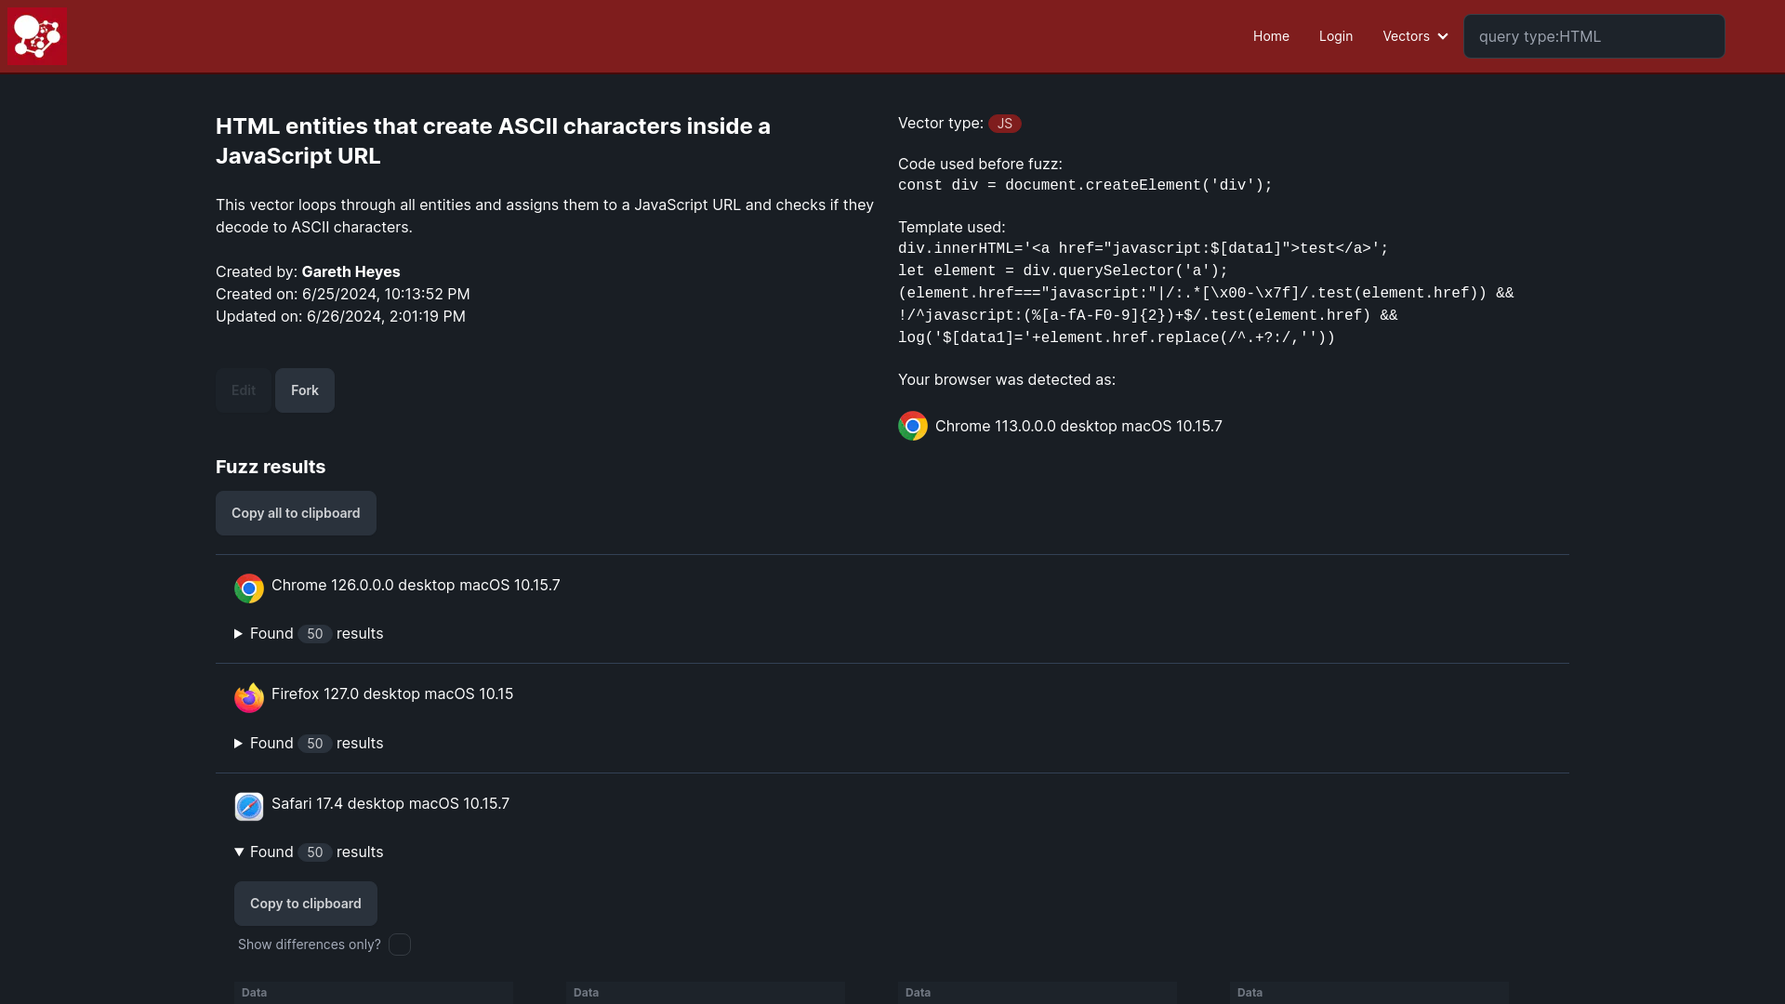Click the query type search input field
This screenshot has height=1004, width=1785.
point(1593,35)
